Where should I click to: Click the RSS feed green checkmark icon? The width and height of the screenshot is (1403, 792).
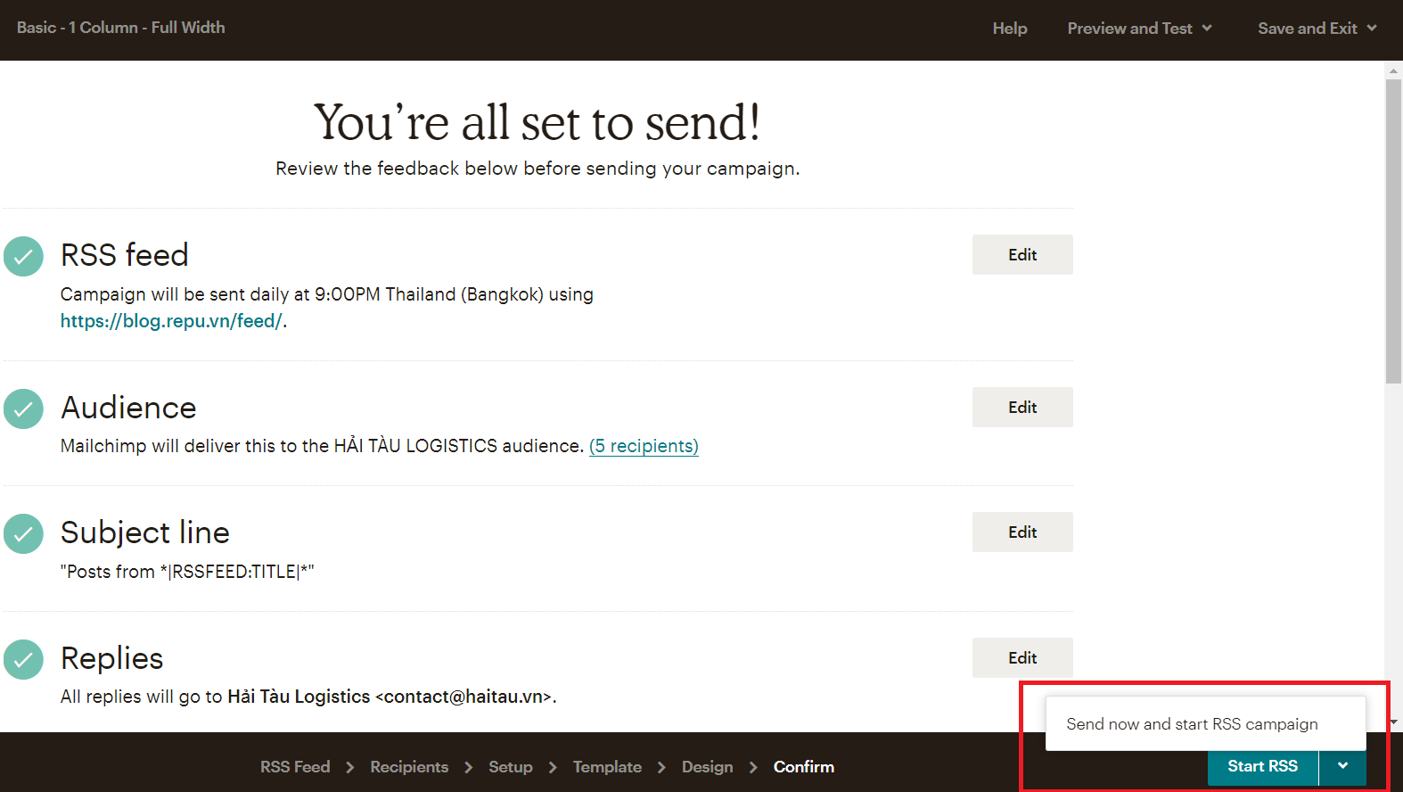pyautogui.click(x=23, y=257)
